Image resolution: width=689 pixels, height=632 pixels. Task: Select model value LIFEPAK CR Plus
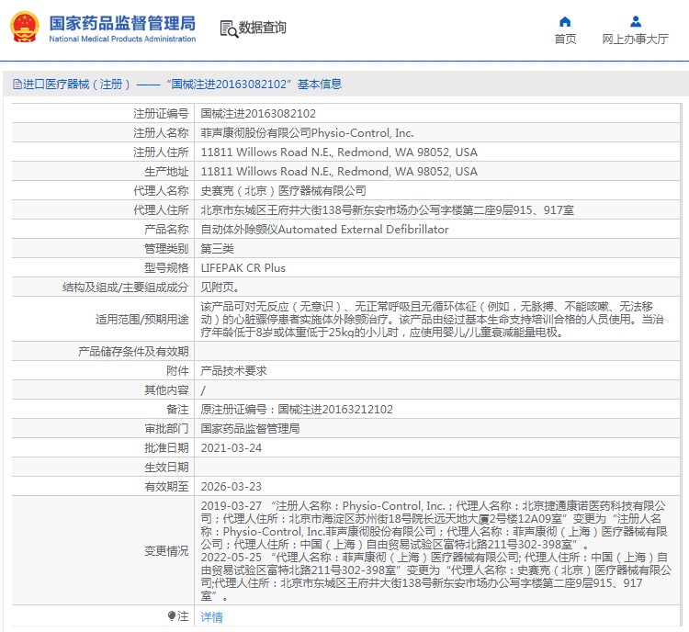[x=243, y=268]
